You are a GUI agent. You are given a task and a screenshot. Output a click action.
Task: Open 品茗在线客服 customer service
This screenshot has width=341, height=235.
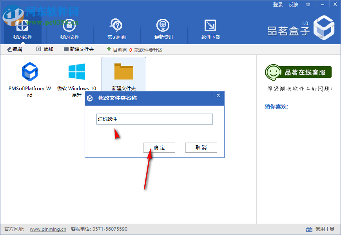pyautogui.click(x=299, y=72)
